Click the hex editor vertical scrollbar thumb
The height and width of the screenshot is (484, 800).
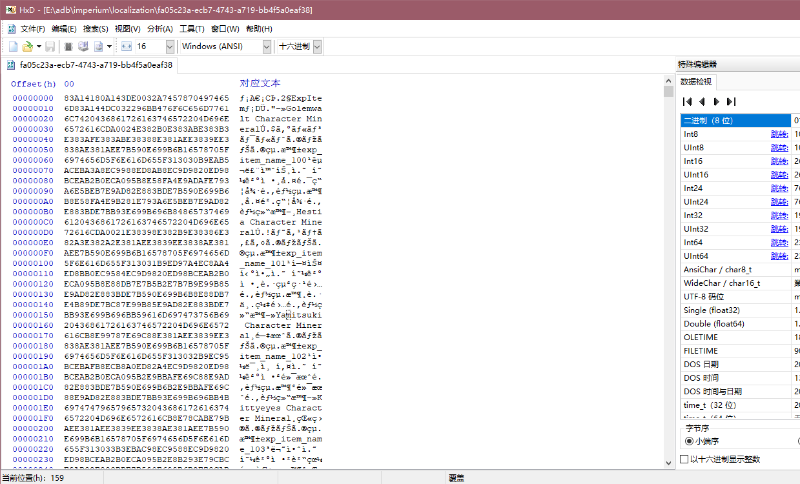pyautogui.click(x=668, y=91)
